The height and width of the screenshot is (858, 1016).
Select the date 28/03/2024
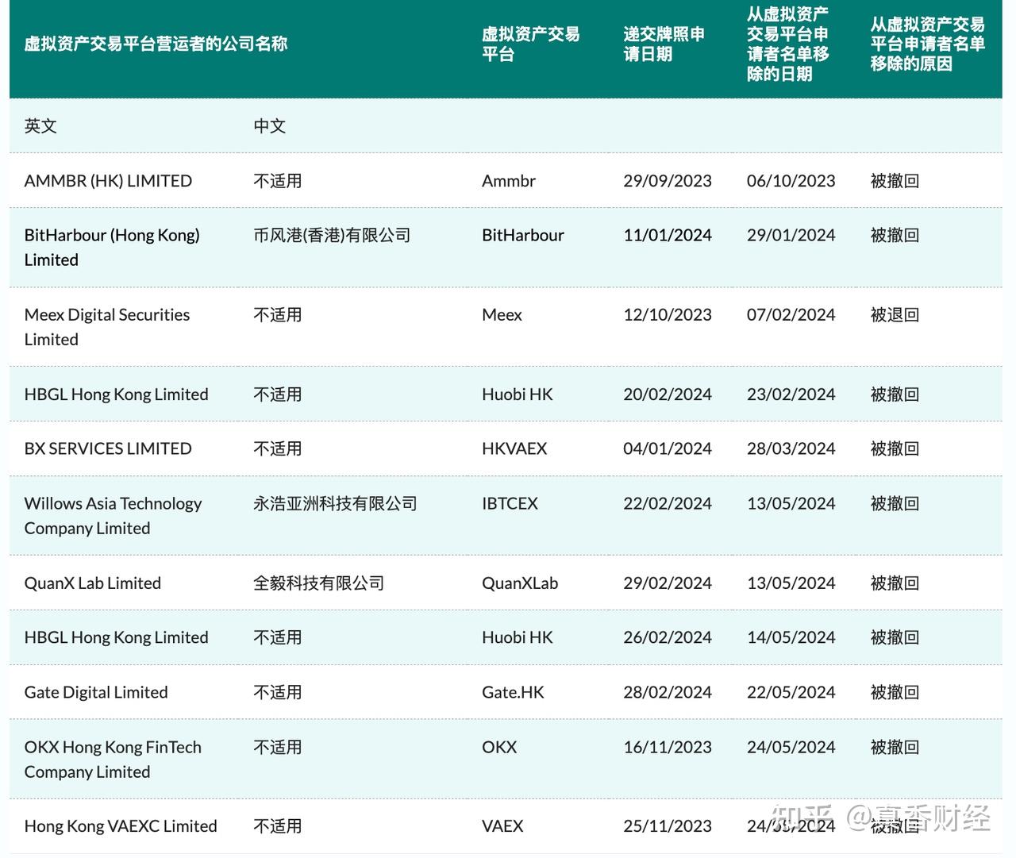(791, 449)
